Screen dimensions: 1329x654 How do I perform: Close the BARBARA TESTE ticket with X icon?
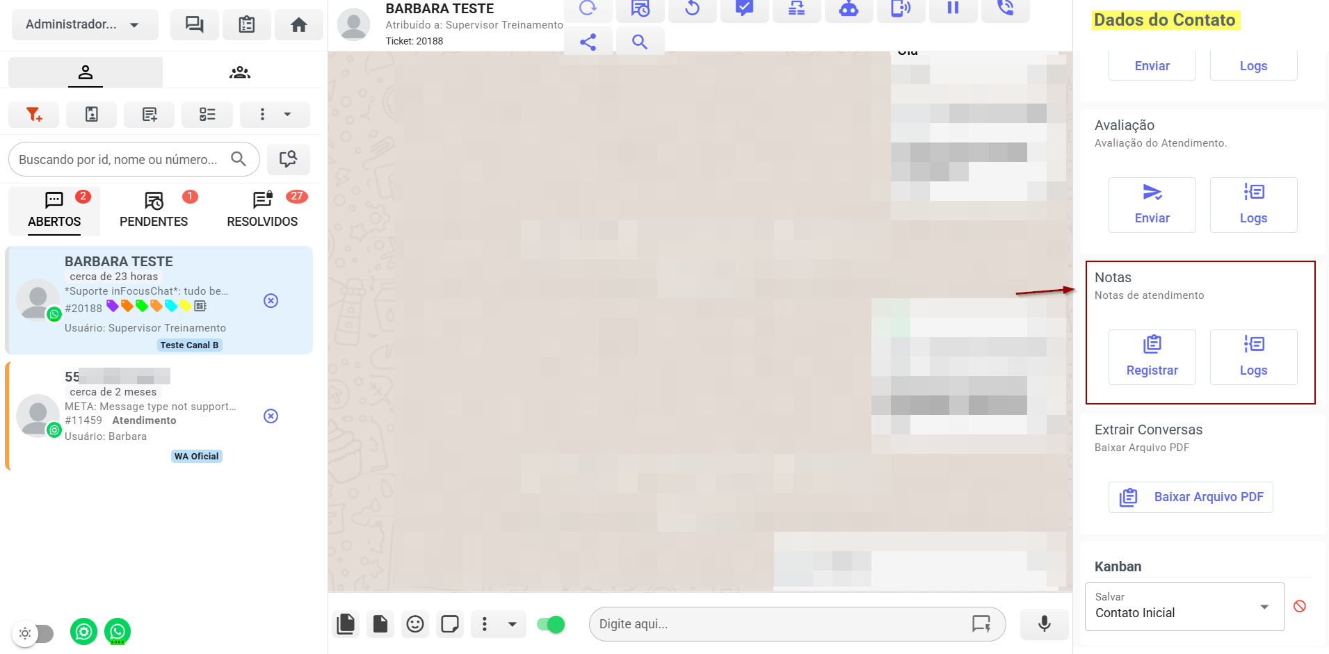271,300
